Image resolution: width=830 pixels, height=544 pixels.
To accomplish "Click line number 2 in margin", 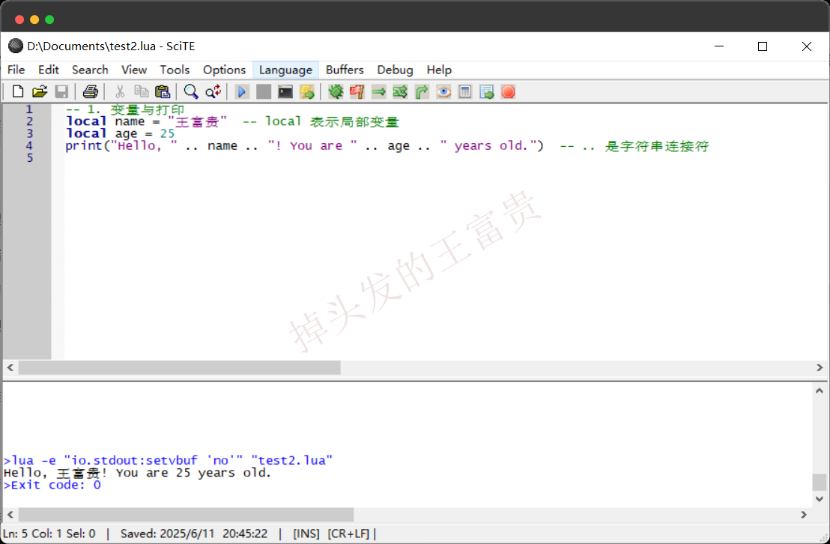I will coord(29,121).
